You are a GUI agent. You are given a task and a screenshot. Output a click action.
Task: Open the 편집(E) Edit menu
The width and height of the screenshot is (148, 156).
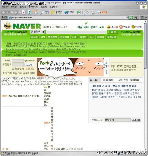pyautogui.click(x=14, y=7)
